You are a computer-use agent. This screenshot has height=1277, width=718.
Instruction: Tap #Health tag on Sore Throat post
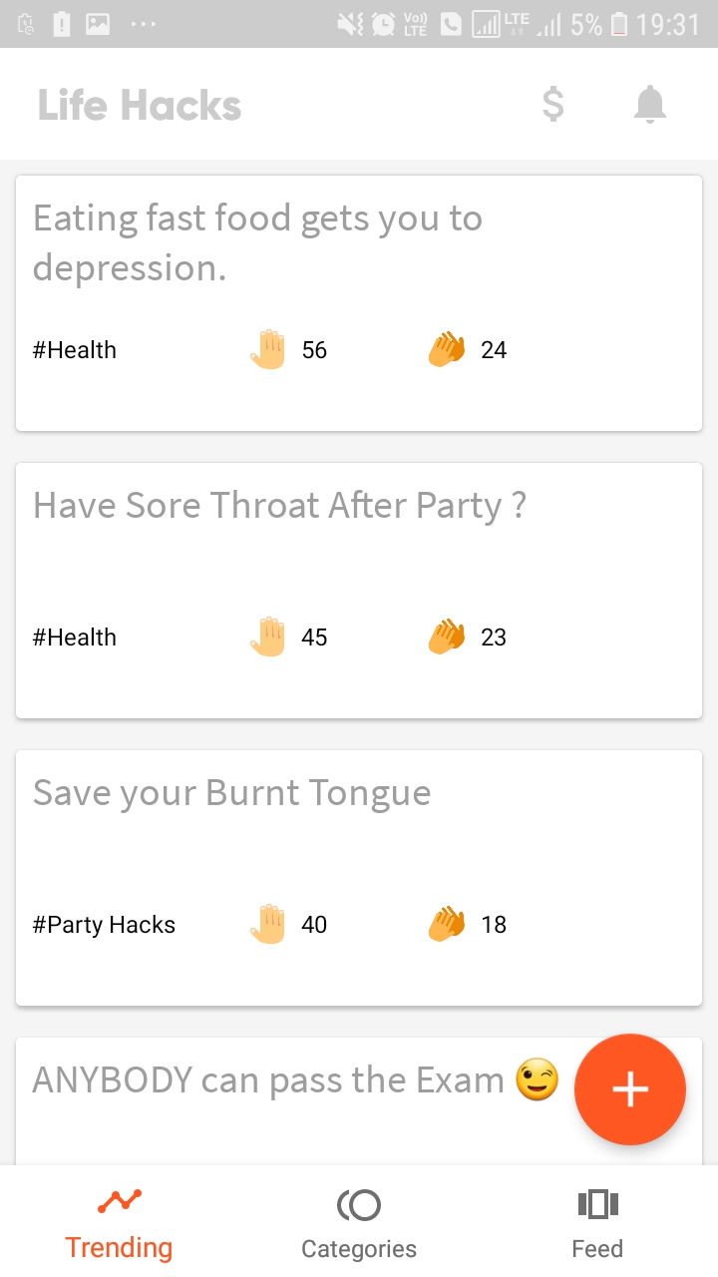[75, 638]
